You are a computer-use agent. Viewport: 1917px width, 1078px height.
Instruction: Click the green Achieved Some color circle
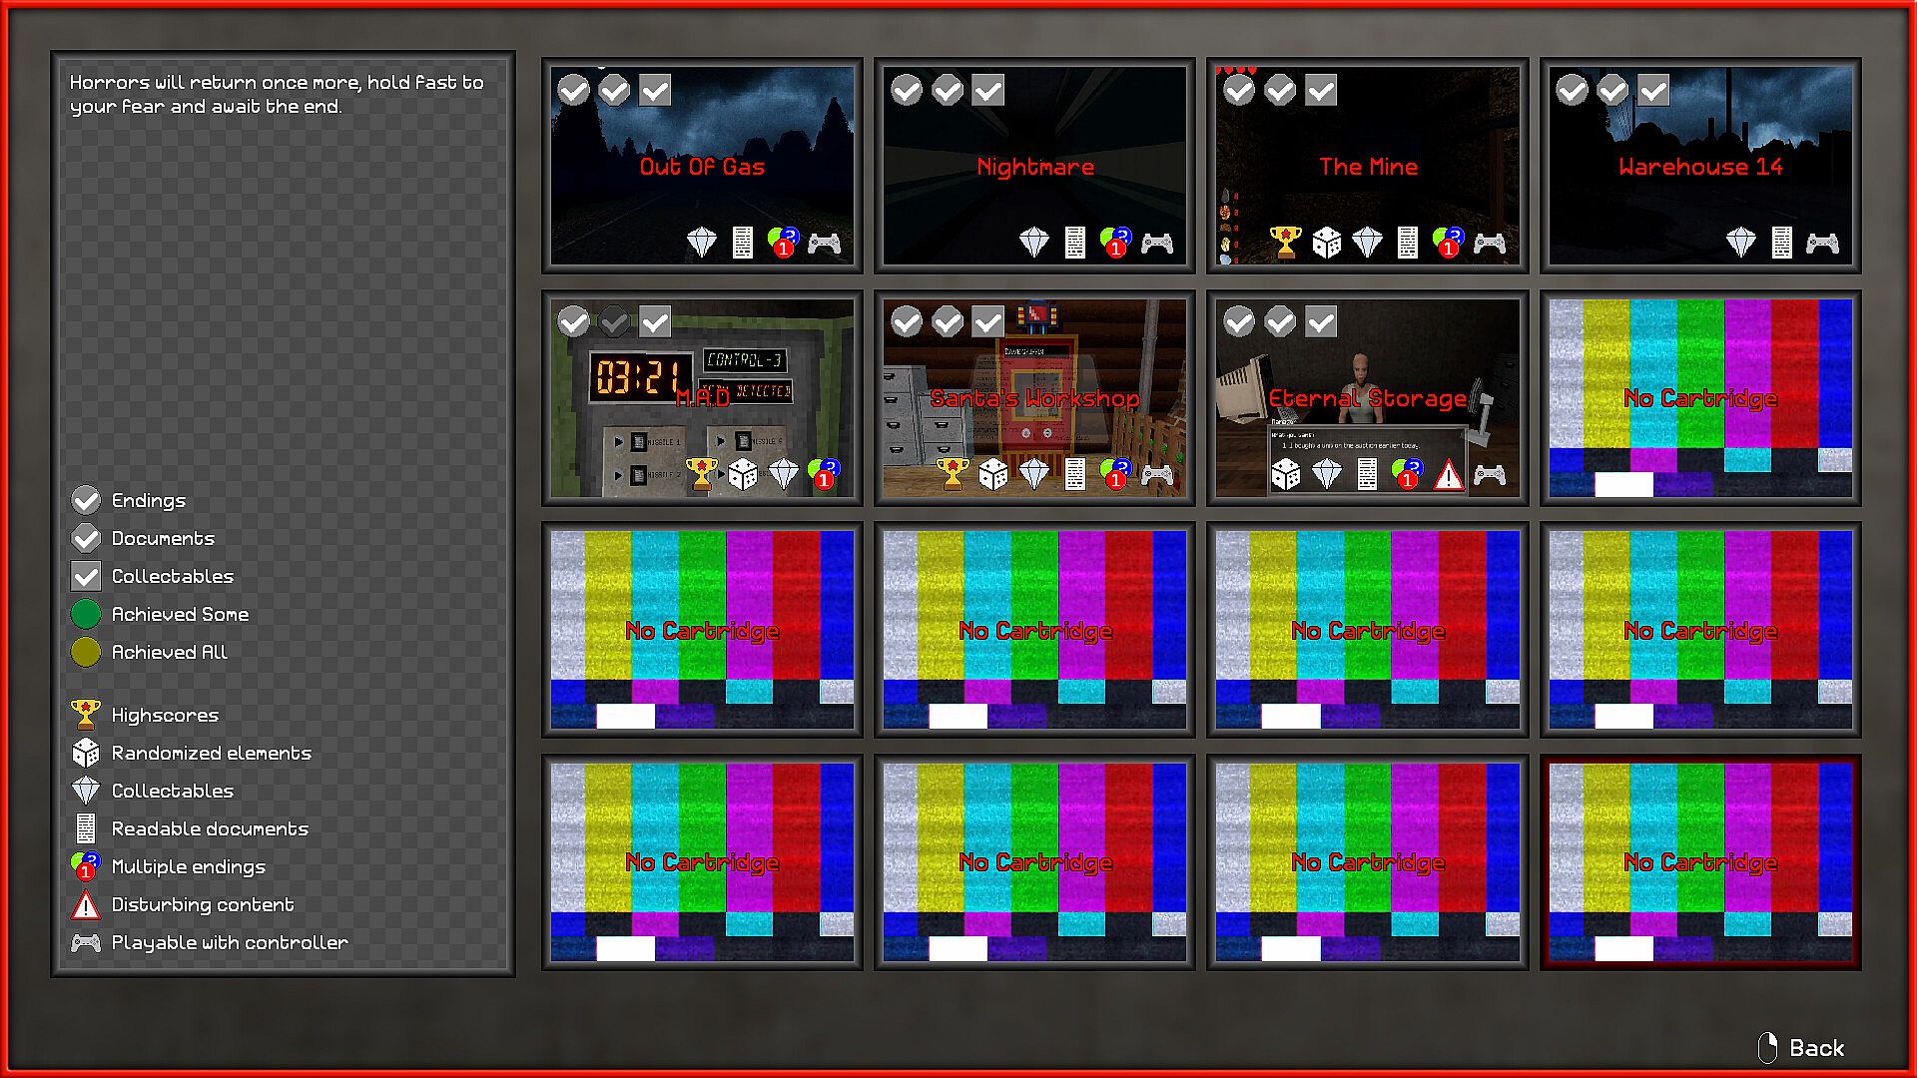click(x=86, y=614)
